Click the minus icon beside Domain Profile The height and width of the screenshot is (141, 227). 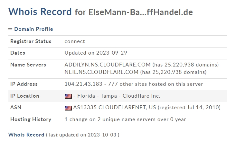click(x=10, y=29)
